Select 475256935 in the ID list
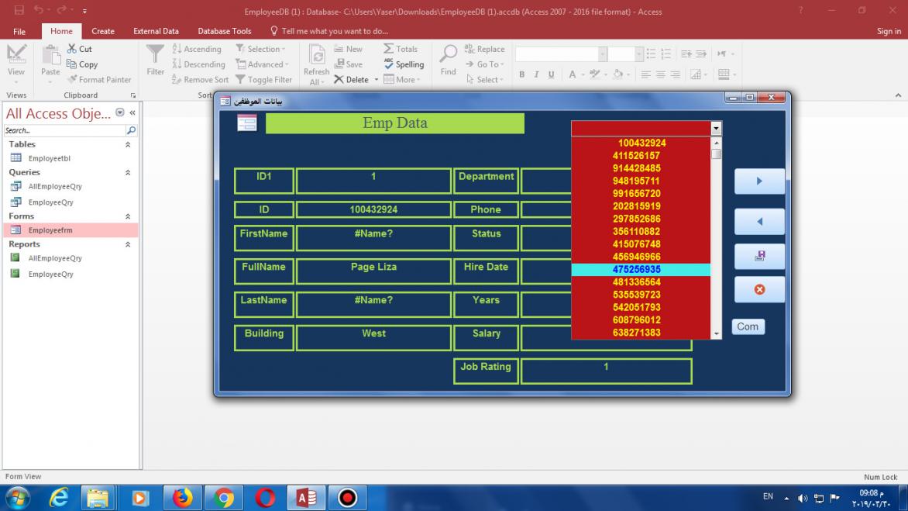The image size is (908, 511). pos(641,269)
